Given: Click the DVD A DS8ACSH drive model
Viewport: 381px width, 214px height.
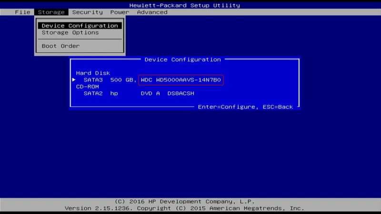Looking at the screenshot, I should coord(167,94).
